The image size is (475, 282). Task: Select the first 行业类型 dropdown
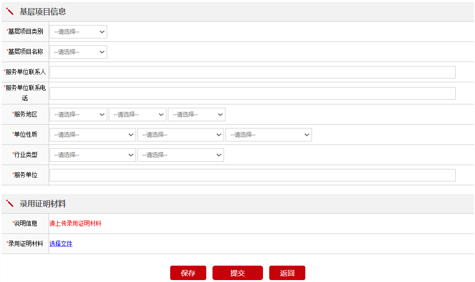pos(93,155)
